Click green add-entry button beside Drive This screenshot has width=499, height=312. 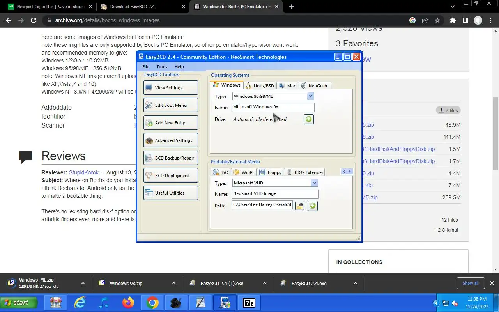click(309, 119)
